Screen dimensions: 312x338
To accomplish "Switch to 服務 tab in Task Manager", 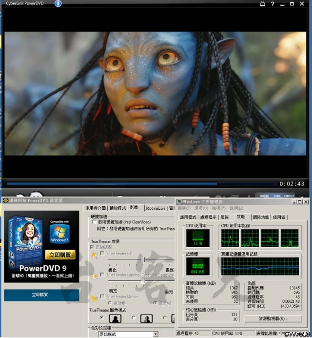I will [224, 217].
